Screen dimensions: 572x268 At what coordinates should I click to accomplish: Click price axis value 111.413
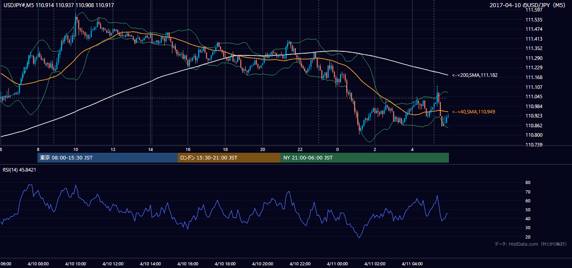tap(533, 39)
